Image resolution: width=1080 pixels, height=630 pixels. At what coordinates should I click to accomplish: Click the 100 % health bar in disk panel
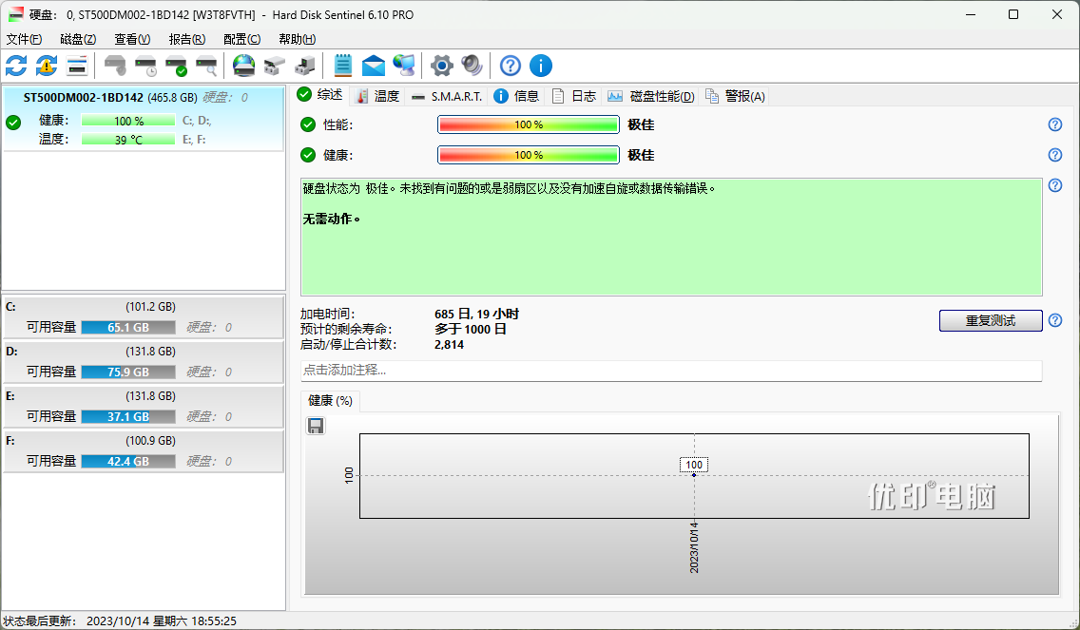128,121
